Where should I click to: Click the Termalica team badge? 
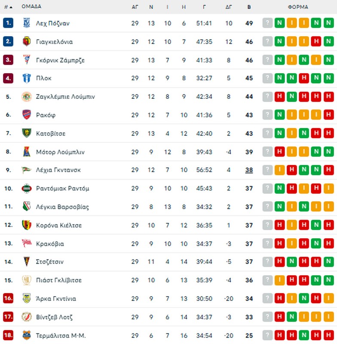(27, 335)
